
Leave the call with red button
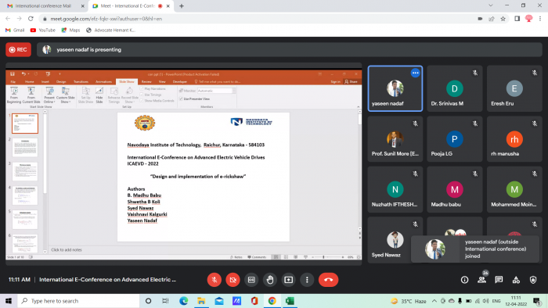tap(328, 280)
